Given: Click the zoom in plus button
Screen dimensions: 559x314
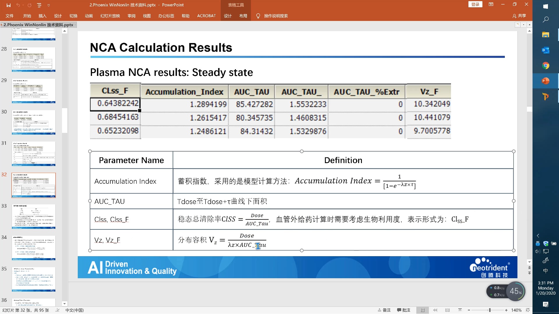Looking at the screenshot, I should 506,310.
